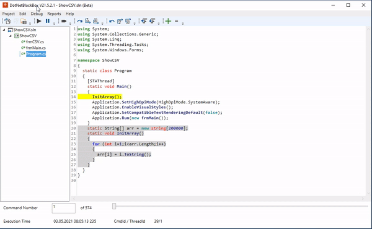Click the static void Main() line
372x229 pixels.
point(109,87)
